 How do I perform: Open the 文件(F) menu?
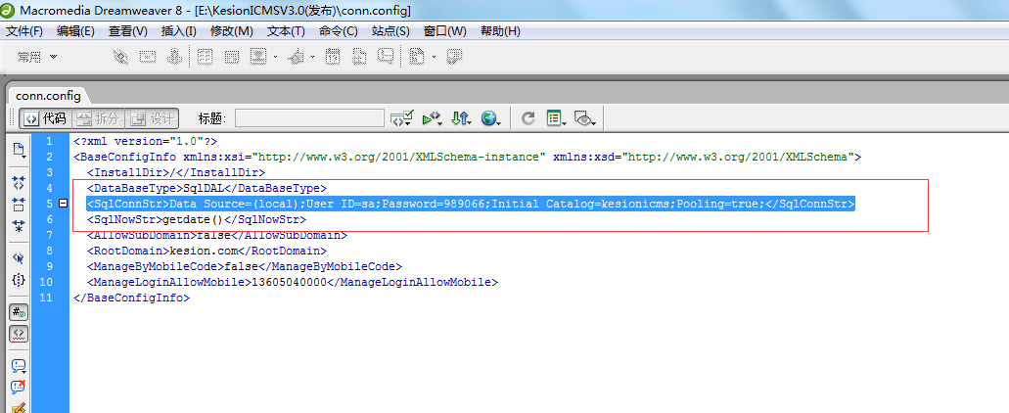click(x=24, y=31)
